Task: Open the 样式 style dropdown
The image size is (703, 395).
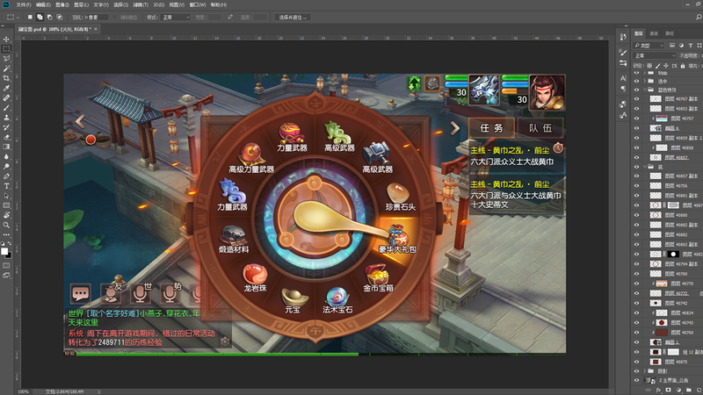Action: tap(175, 17)
